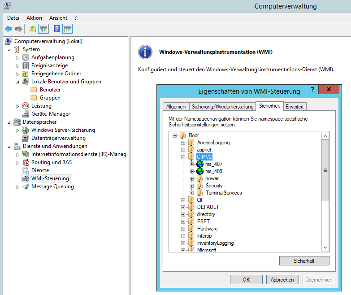351x295 pixels.
Task: Collapse the Datenspeicher tree section
Action: click(x=9, y=122)
